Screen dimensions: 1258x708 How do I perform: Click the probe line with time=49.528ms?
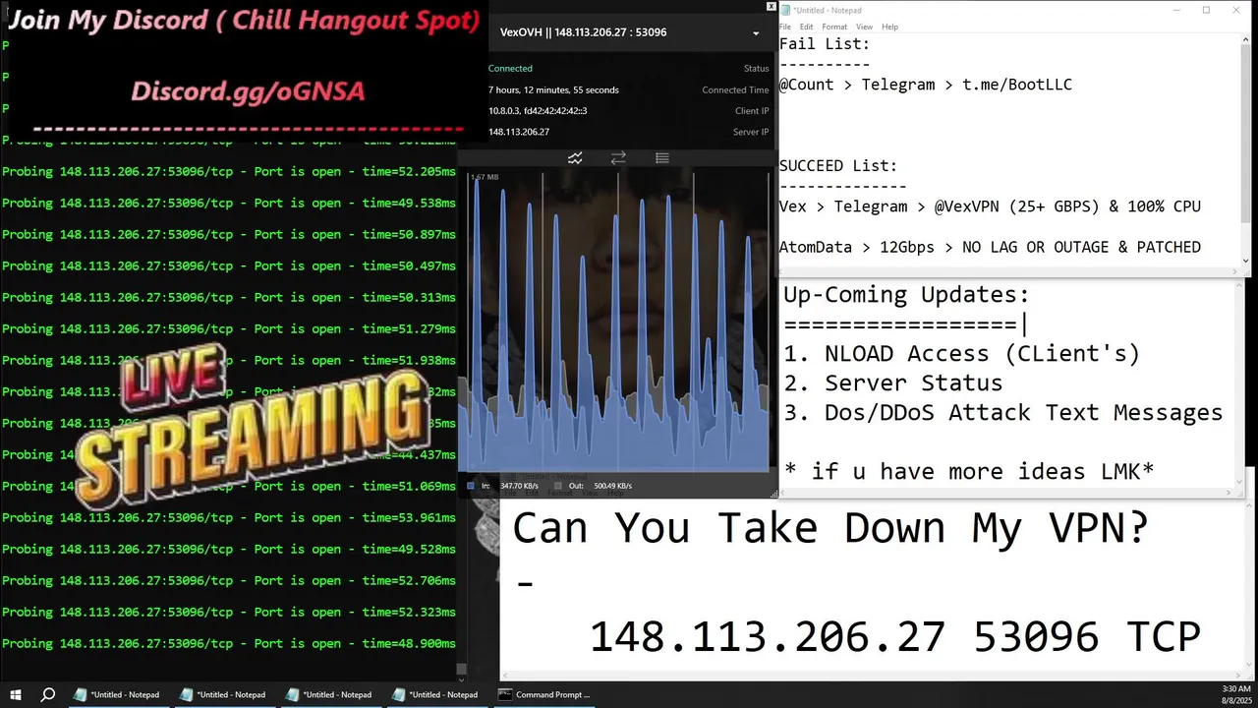pos(229,550)
